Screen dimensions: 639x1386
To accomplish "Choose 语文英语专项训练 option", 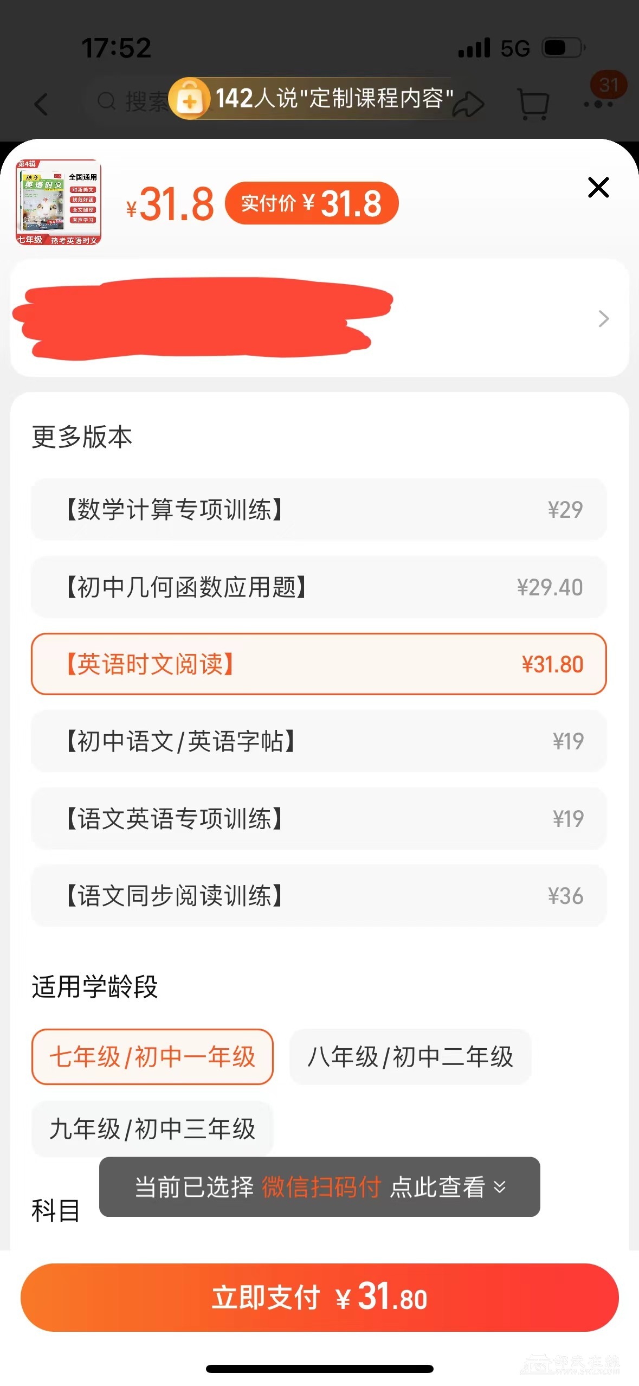I will (x=319, y=818).
